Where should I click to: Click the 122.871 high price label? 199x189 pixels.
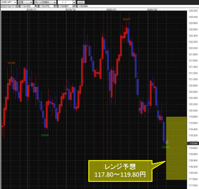point(126,19)
